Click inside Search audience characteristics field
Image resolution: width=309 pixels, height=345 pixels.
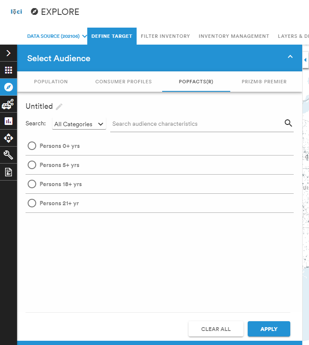click(x=196, y=124)
